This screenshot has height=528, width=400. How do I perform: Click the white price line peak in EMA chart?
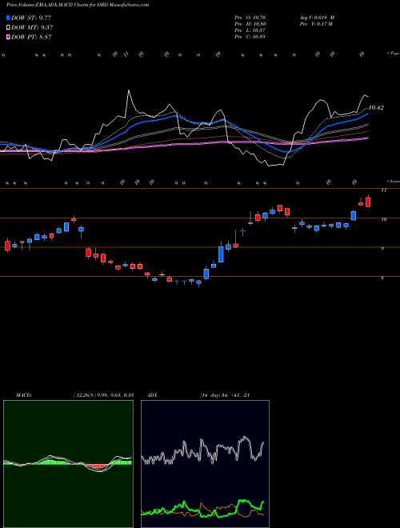click(129, 91)
